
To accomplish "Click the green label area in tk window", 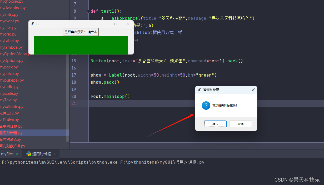I will tap(81, 45).
